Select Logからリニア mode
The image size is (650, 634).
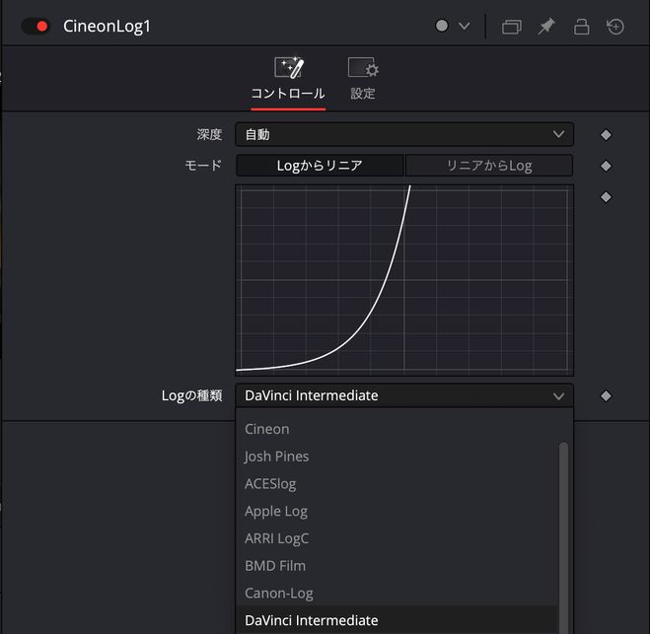(320, 166)
